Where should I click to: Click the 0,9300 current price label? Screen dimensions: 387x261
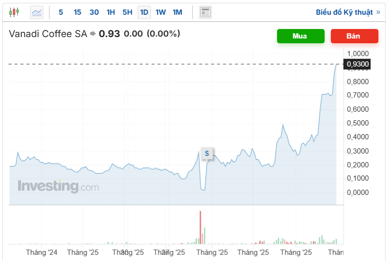click(x=357, y=64)
